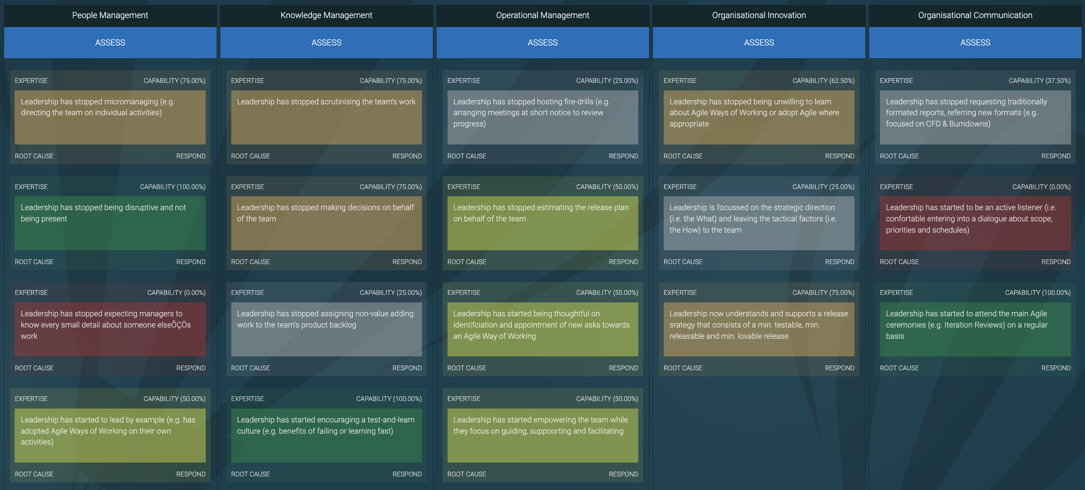Click ASSESS under Organisational Innovation
Image resolution: width=1085 pixels, height=490 pixels.
point(759,42)
